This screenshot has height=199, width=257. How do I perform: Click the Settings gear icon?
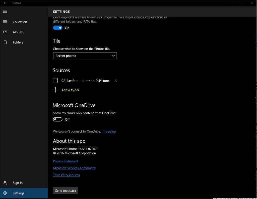pos(5,193)
